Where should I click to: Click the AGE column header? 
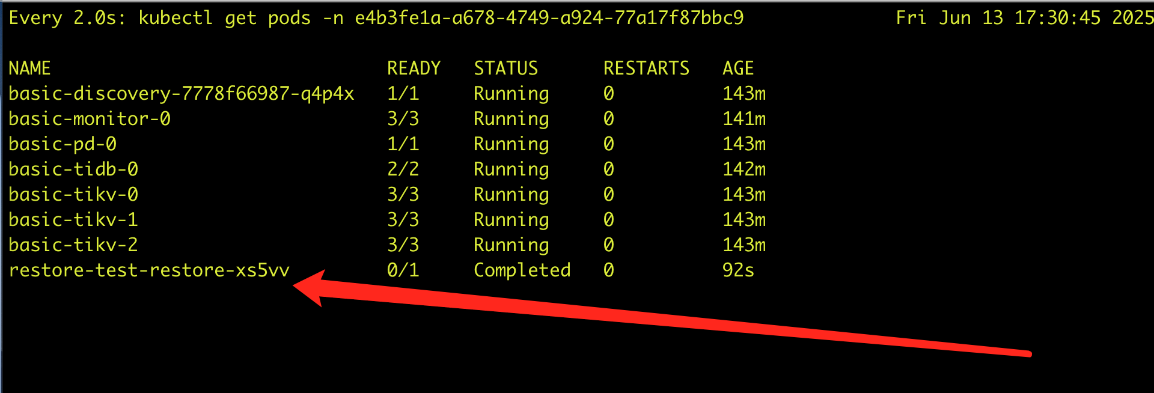737,69
